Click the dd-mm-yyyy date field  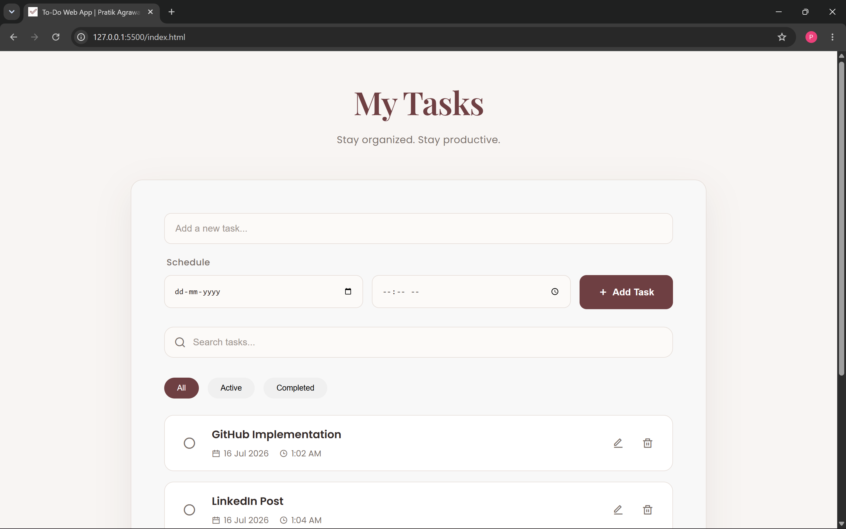[x=263, y=292]
